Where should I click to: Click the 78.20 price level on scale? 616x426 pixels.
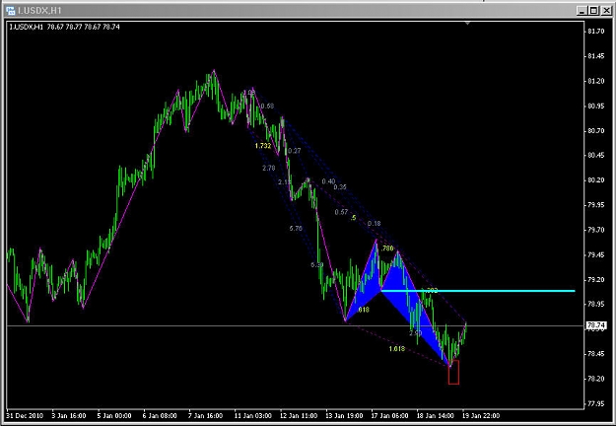pos(595,379)
